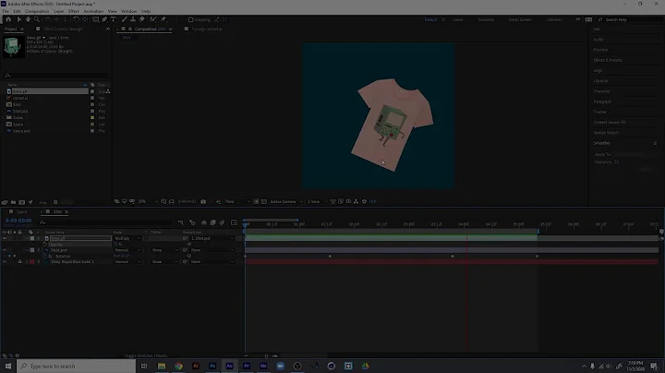Viewport: 665px width, 373px height.
Task: Open Adobe Premiere from the taskbar
Action: (x=247, y=366)
